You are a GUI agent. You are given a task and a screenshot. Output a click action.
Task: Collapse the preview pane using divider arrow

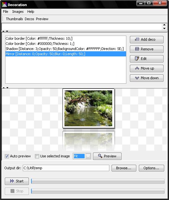pyautogui.click(x=7, y=88)
